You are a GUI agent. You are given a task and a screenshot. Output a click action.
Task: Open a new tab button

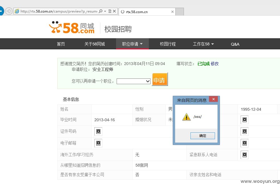(180, 12)
